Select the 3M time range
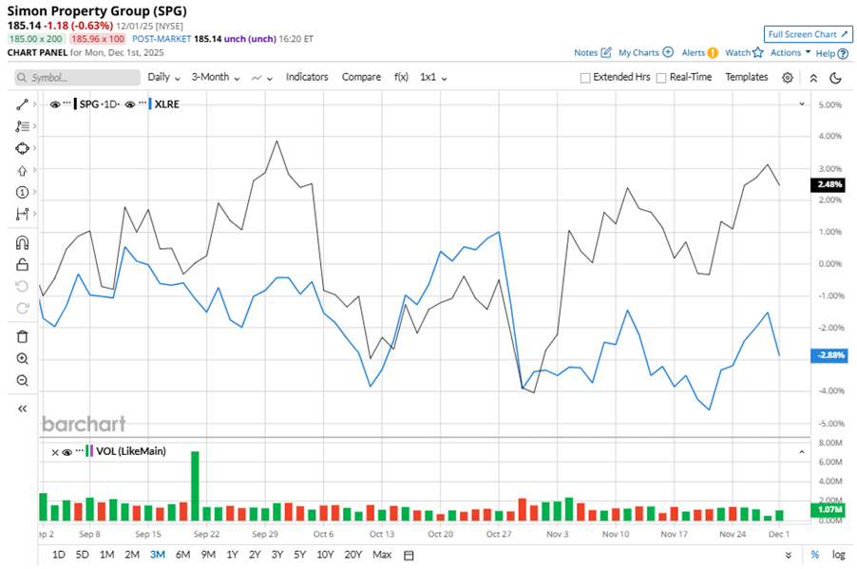 (158, 555)
